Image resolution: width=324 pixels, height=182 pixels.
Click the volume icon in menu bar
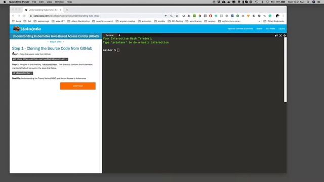[x=273, y=2]
